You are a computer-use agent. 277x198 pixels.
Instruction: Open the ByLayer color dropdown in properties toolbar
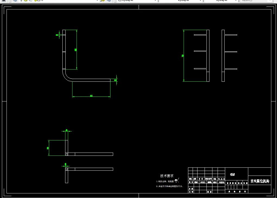pos(138,1)
